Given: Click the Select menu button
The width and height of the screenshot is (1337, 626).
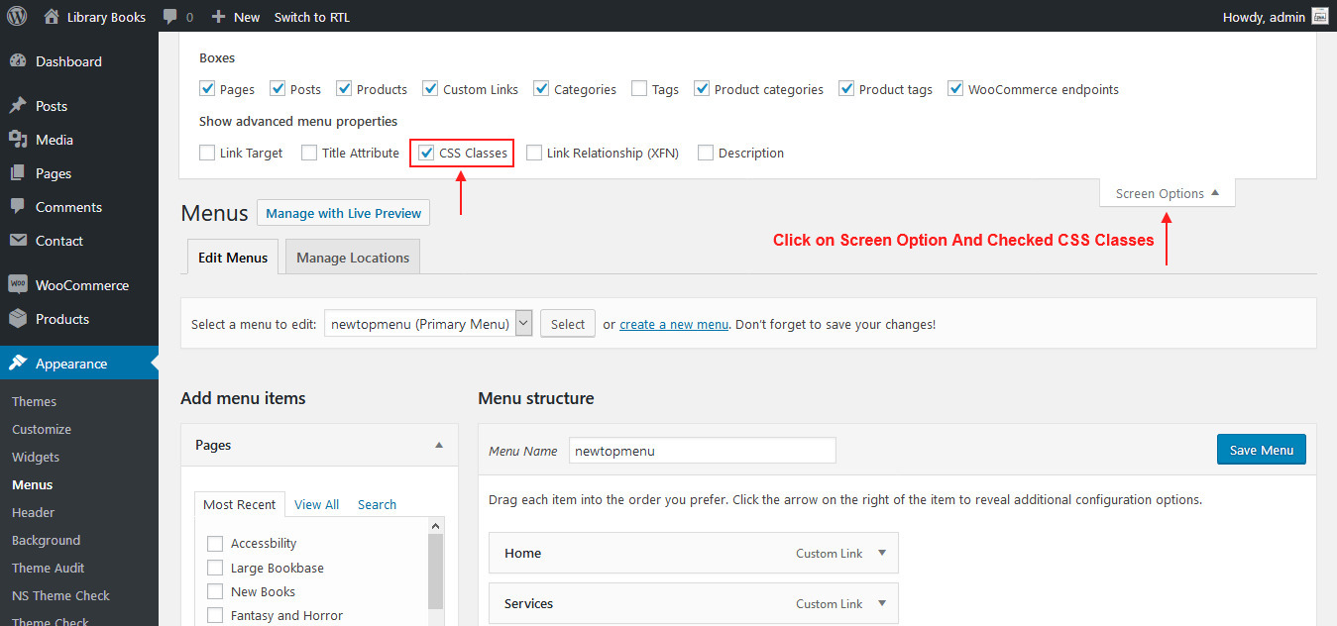Looking at the screenshot, I should [568, 324].
